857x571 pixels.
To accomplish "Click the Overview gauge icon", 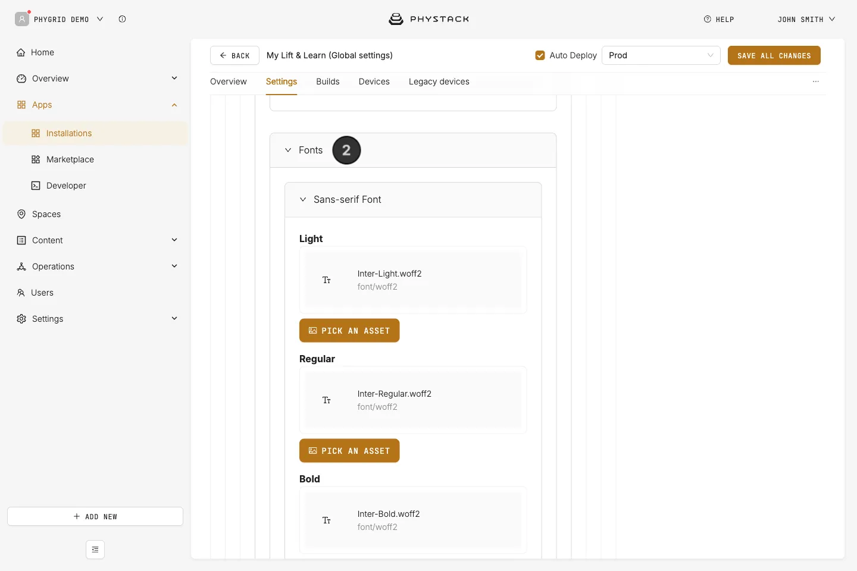I will (21, 79).
